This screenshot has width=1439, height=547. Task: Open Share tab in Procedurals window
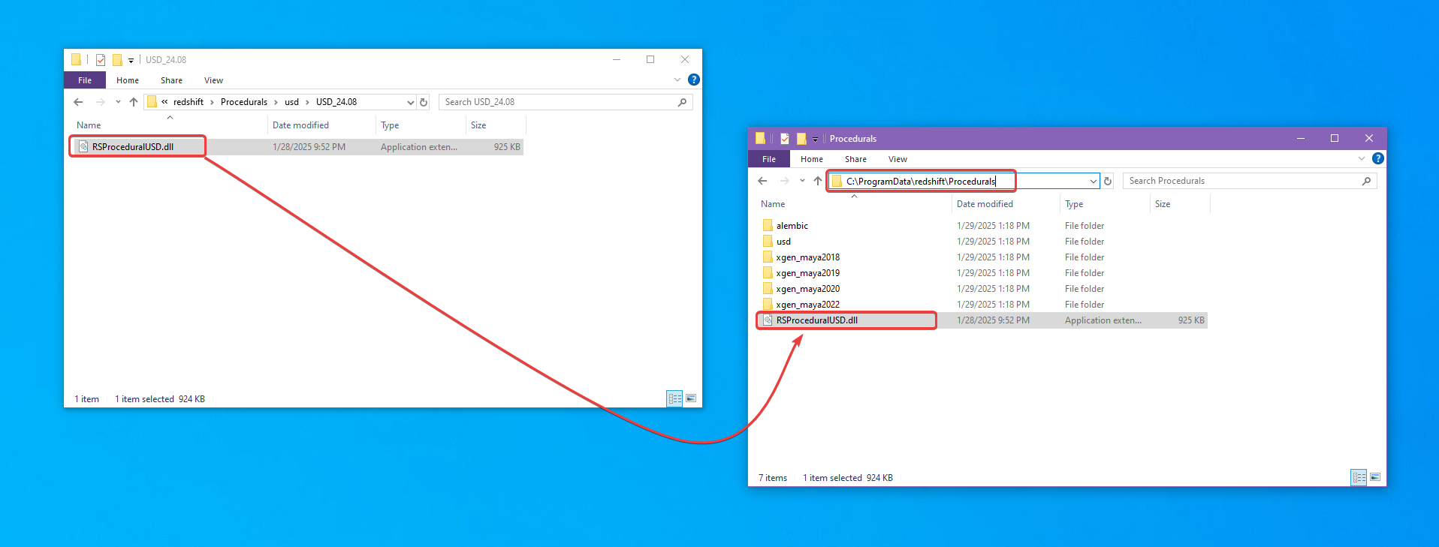pyautogui.click(x=855, y=159)
